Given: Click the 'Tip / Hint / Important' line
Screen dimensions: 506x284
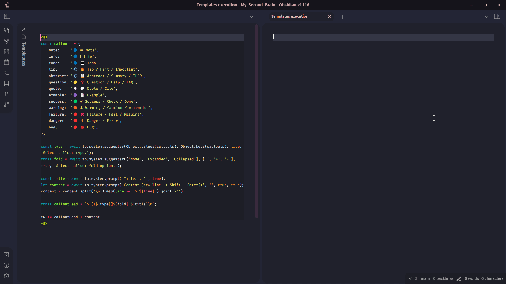Looking at the screenshot, I should coord(94,69).
